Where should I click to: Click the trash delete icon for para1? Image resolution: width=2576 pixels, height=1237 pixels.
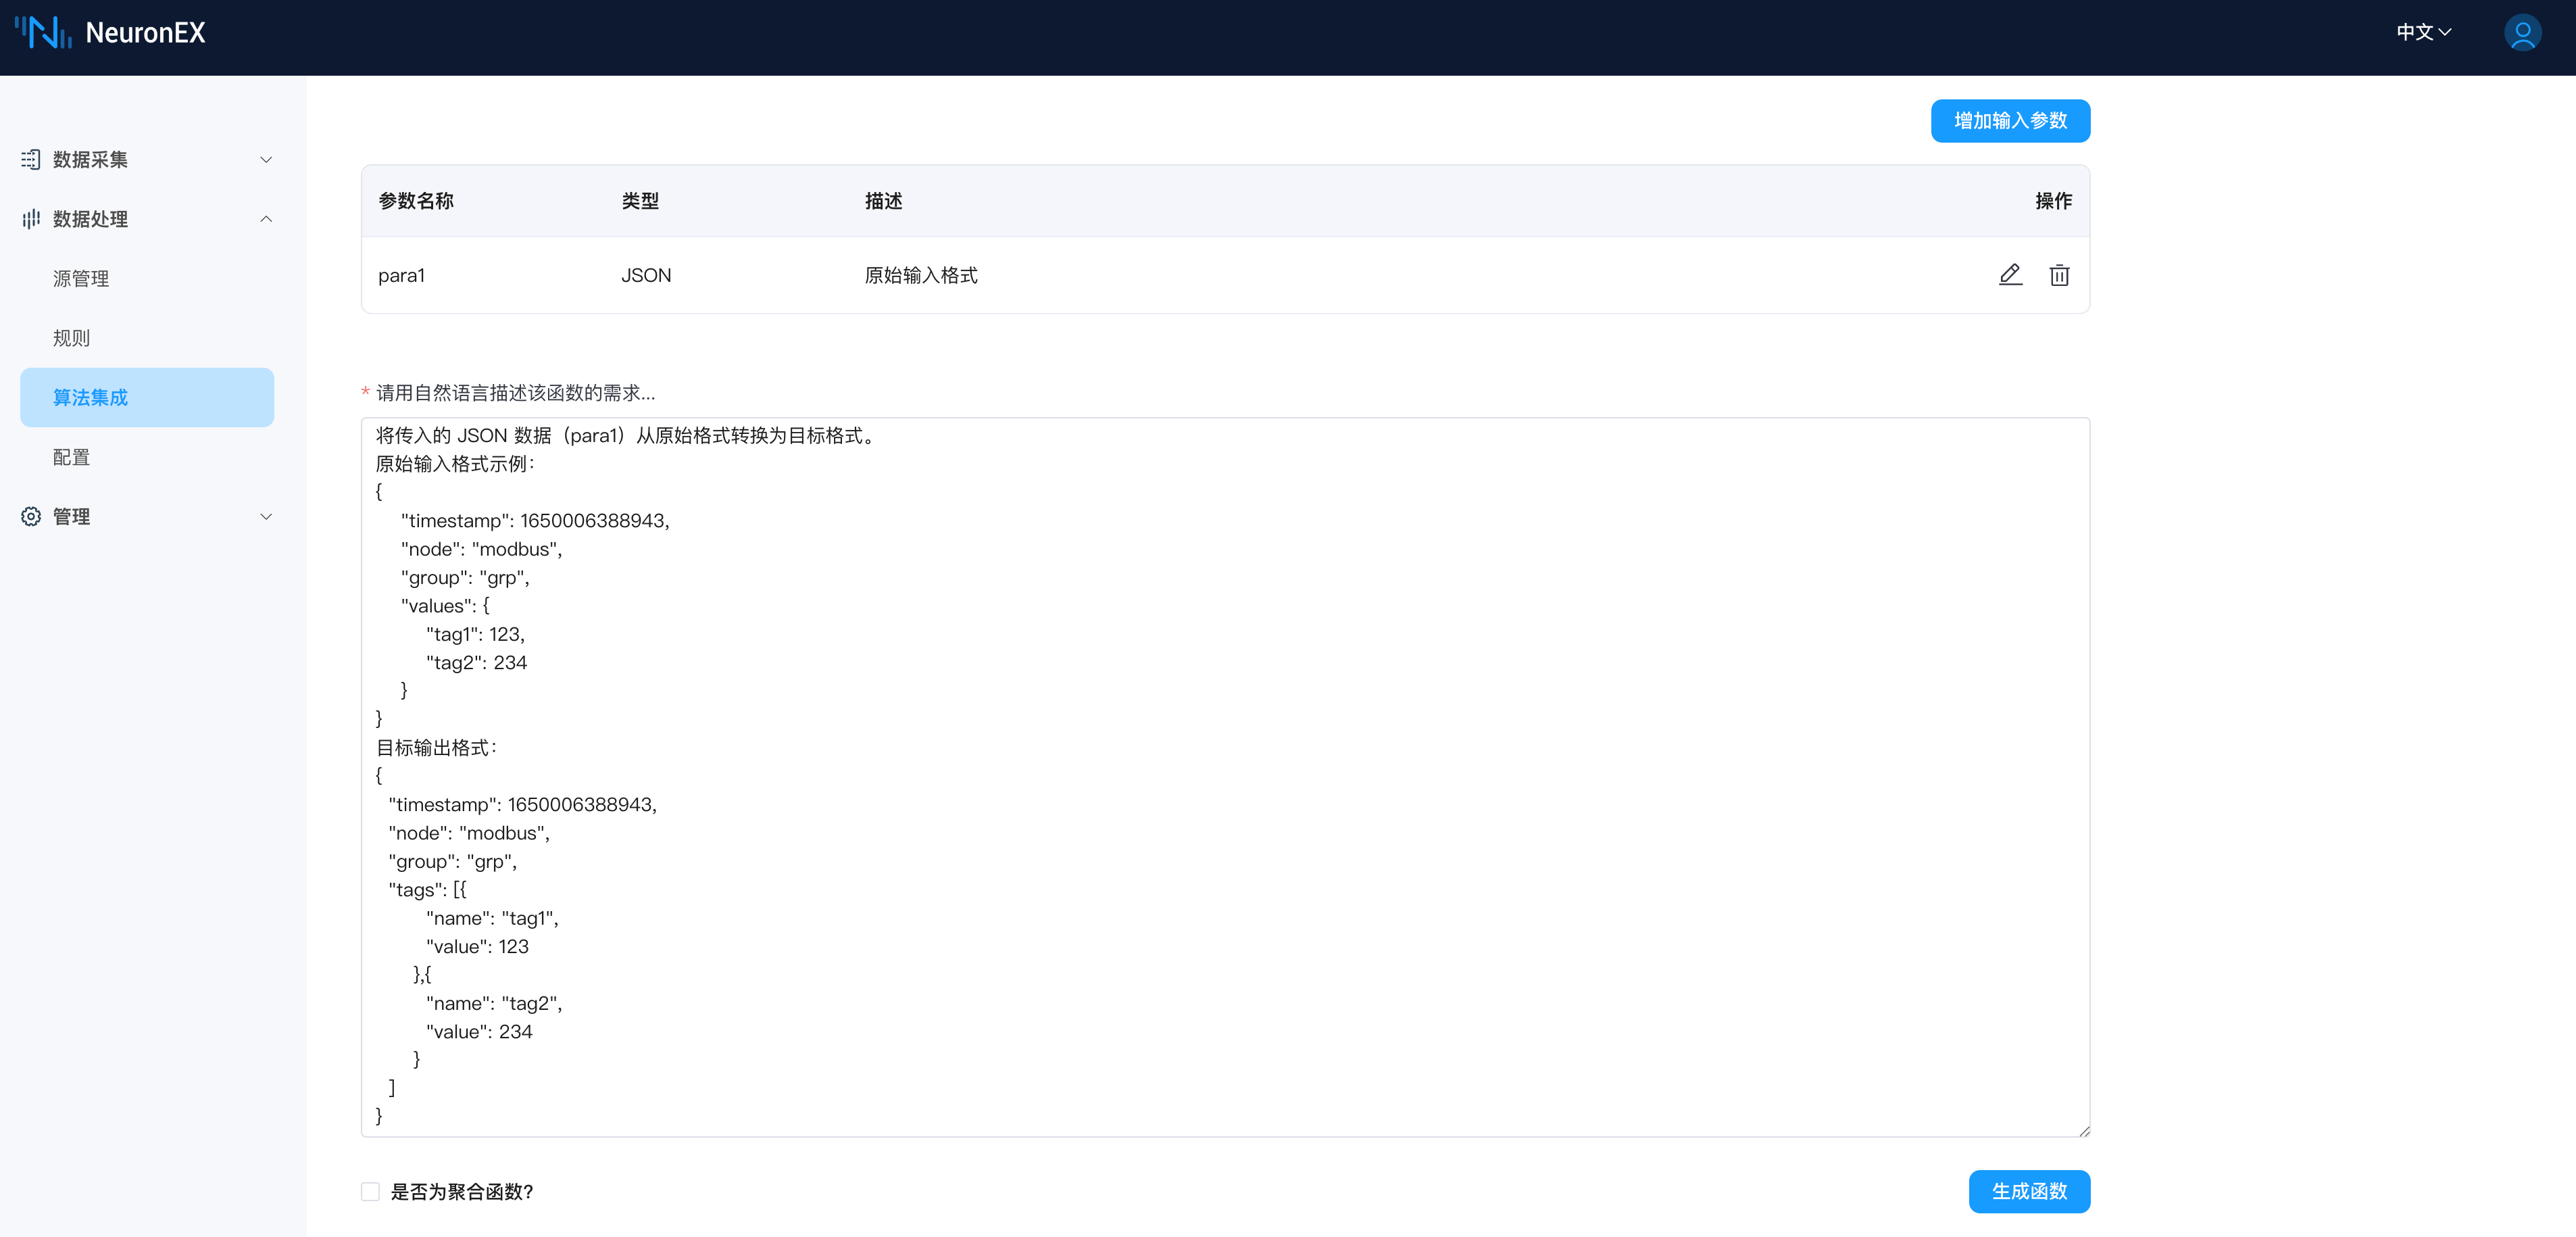(2059, 275)
